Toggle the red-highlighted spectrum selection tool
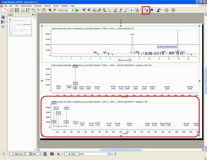Screen dimensions: 207x160 [x=146, y=10]
